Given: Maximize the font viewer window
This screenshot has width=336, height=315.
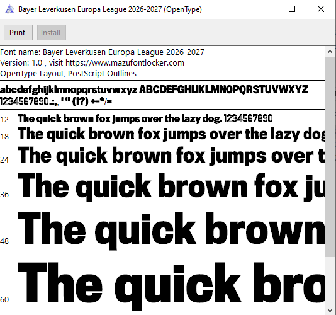Looking at the screenshot, I should [x=292, y=9].
